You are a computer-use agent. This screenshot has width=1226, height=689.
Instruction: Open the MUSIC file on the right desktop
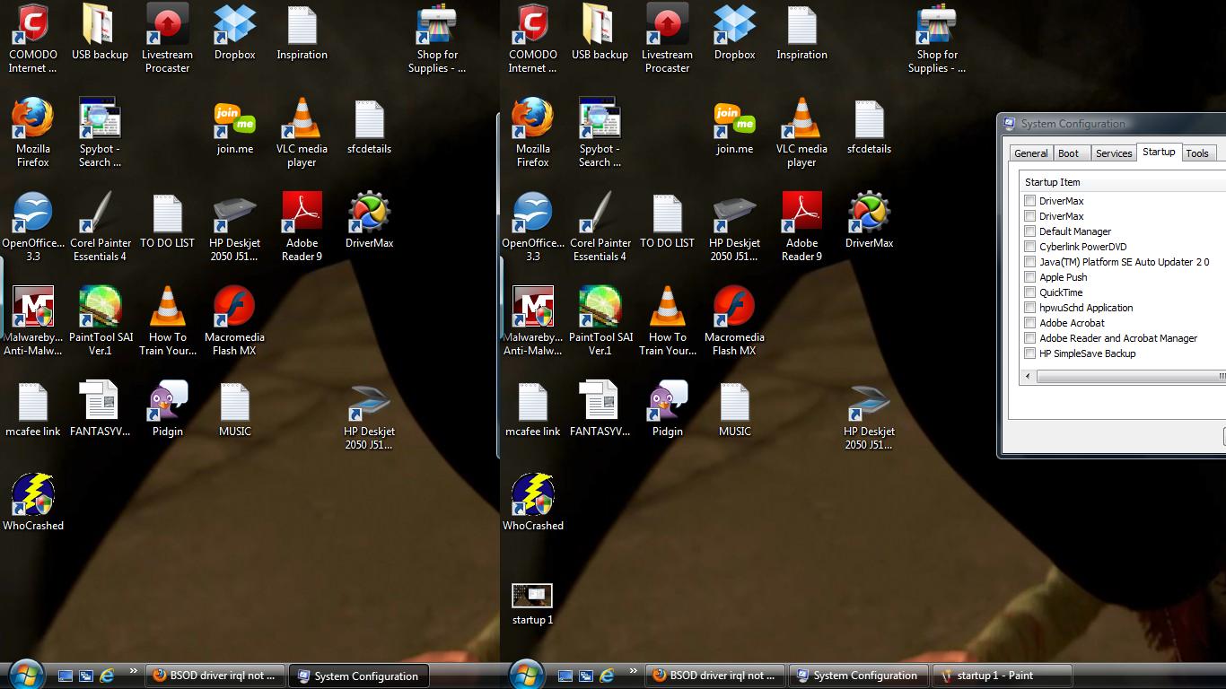[x=734, y=409]
